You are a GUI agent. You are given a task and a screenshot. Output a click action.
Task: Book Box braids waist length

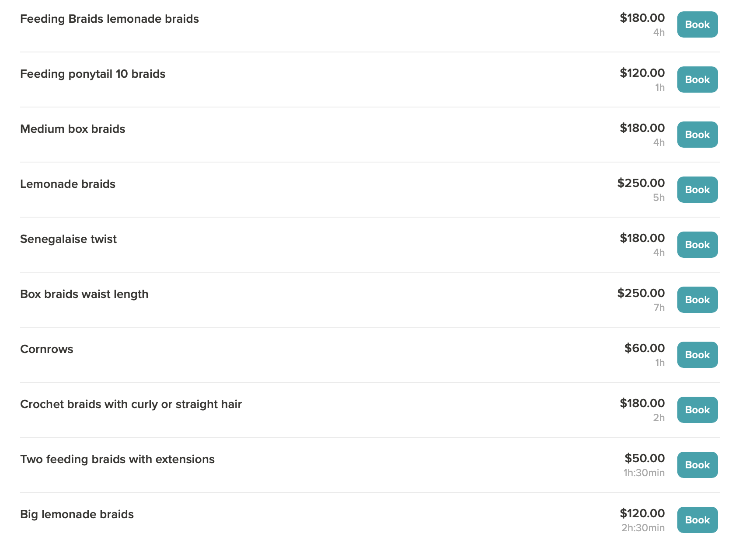[697, 300]
